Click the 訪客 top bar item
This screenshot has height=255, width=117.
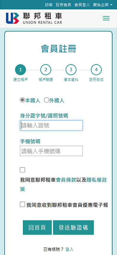coord(49,5)
